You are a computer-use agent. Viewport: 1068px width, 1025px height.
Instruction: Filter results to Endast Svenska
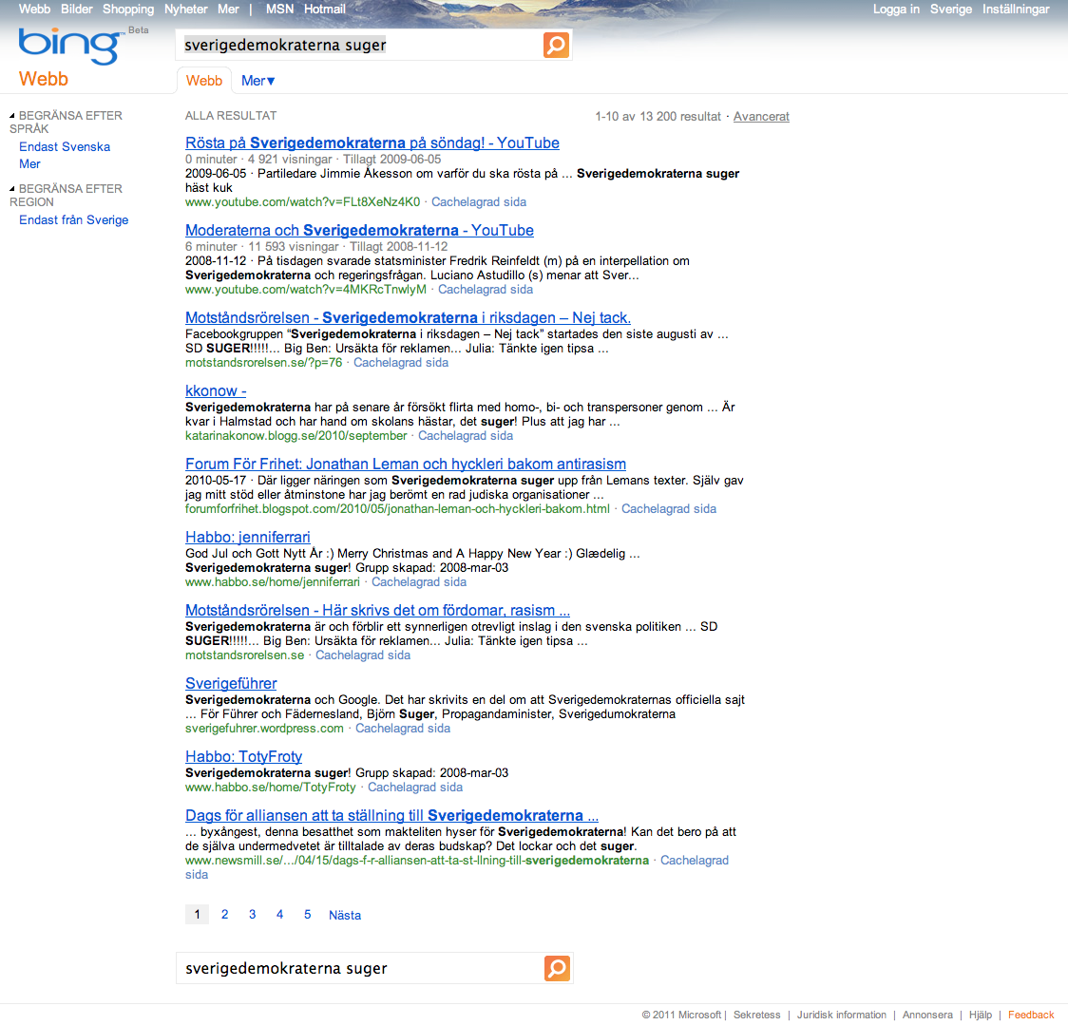coord(65,147)
